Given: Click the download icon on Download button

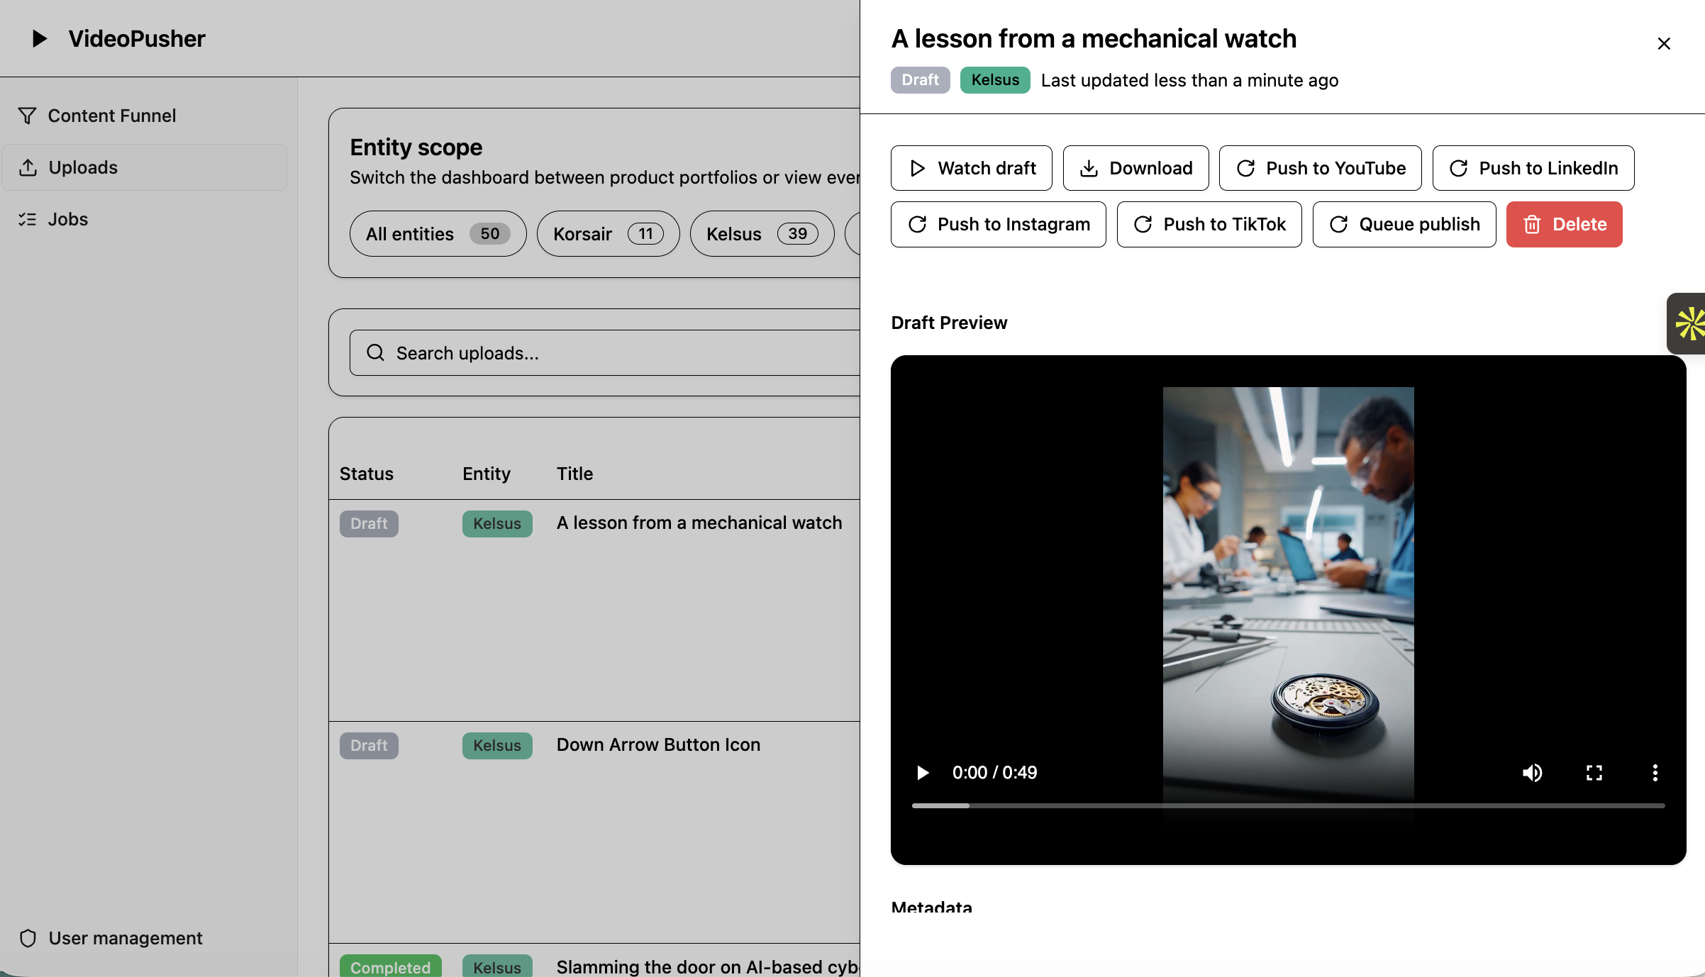Looking at the screenshot, I should (1089, 168).
